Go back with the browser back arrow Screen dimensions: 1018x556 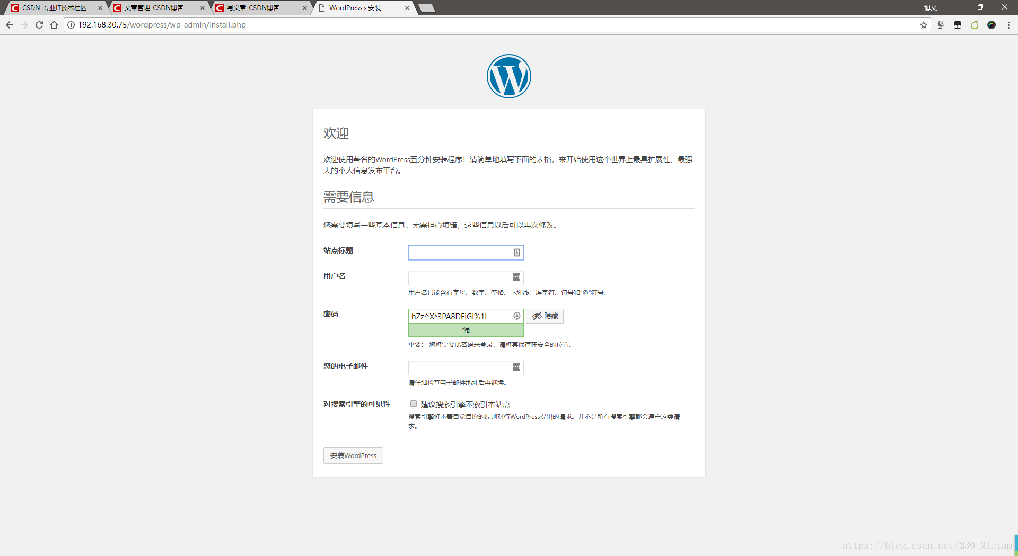click(x=10, y=25)
